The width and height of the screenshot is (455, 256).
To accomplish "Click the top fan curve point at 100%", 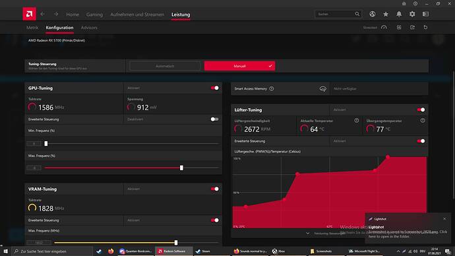I will coord(388,157).
